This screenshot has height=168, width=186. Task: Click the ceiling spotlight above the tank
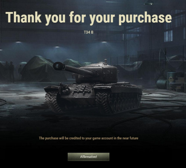tap(104, 42)
